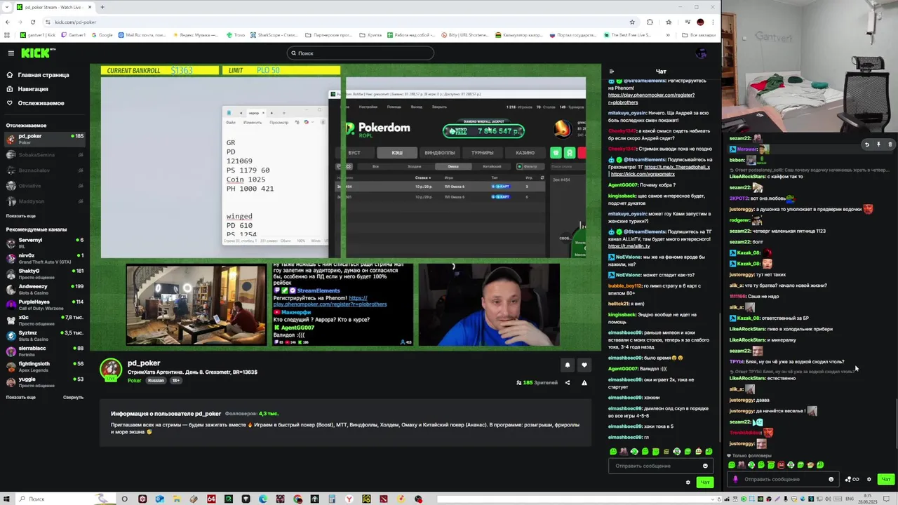Bookmark this page with star icon

point(631,22)
